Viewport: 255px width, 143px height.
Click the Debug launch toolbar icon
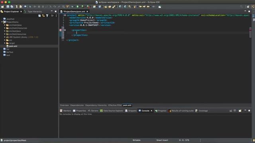pyautogui.click(x=72, y=7)
